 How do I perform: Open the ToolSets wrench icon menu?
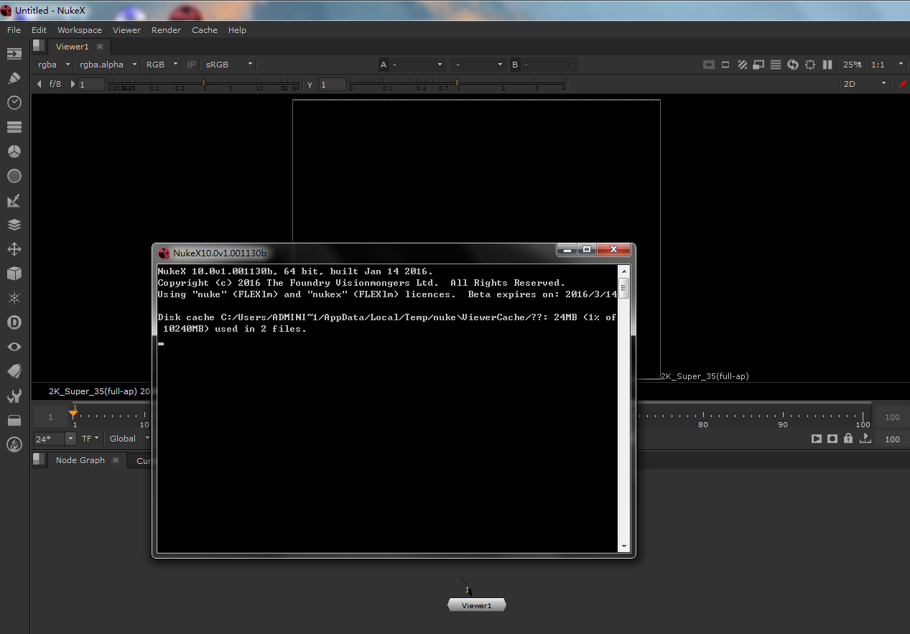14,396
